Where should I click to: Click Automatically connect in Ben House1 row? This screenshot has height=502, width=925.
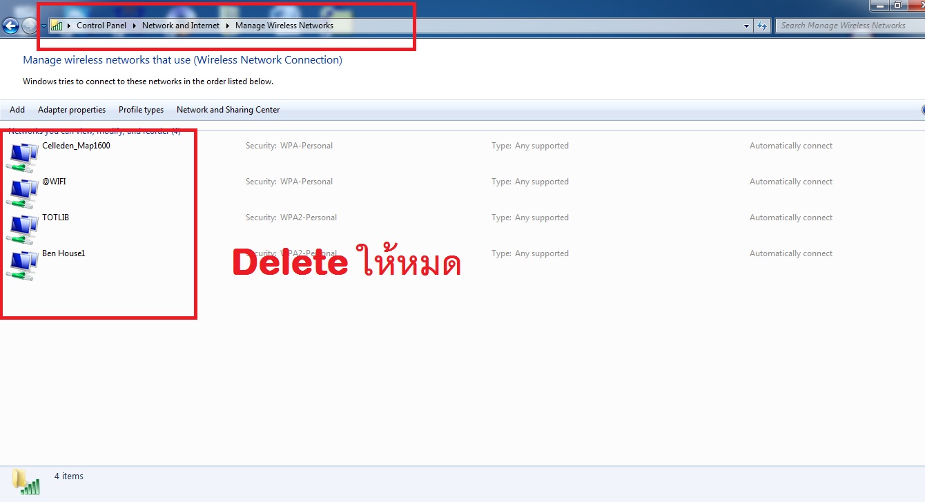tap(791, 253)
